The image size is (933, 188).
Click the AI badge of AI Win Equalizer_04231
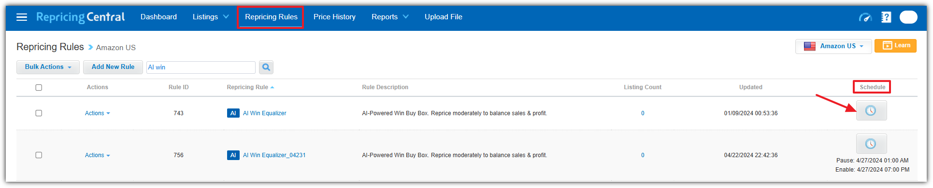point(233,155)
